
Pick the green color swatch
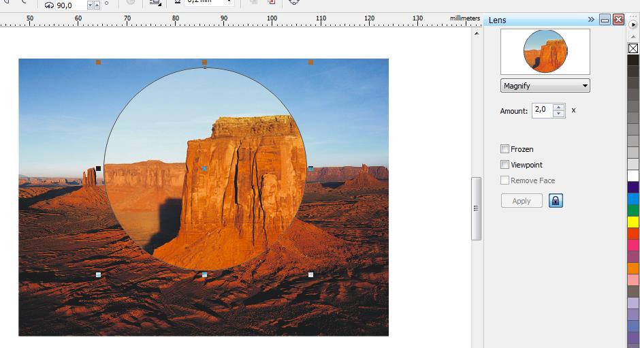click(633, 210)
